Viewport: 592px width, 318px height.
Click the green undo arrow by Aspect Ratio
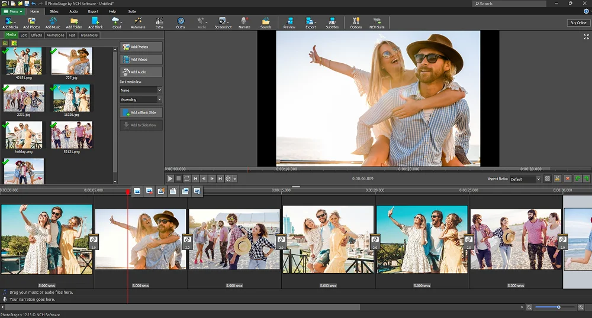pyautogui.click(x=578, y=179)
